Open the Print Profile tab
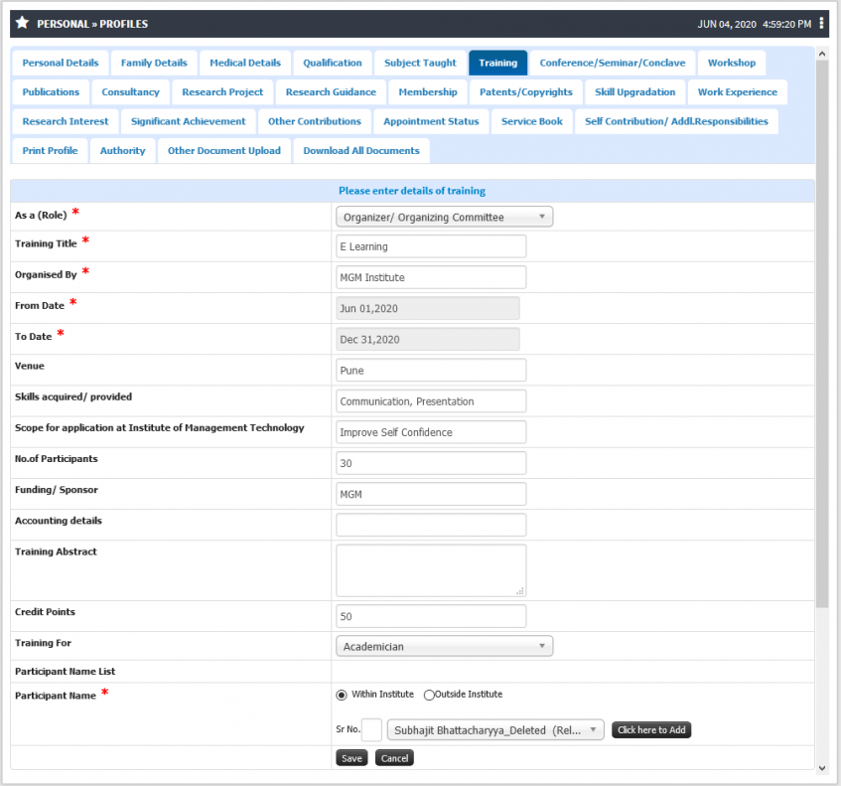Image resolution: width=841 pixels, height=786 pixels. pyautogui.click(x=50, y=151)
